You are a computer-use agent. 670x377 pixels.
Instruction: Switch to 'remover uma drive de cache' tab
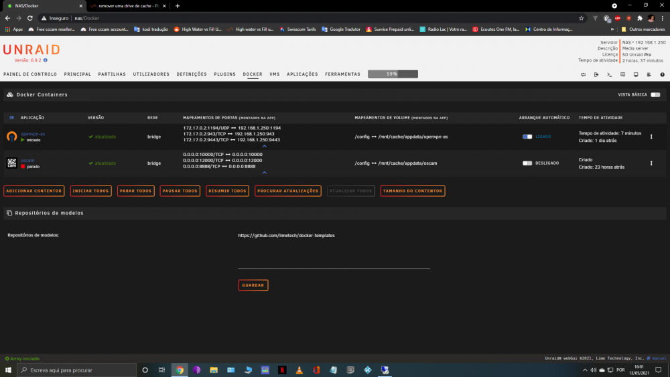click(128, 6)
